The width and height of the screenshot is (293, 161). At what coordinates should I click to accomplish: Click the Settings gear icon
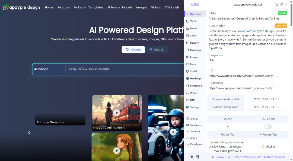tap(188, 107)
